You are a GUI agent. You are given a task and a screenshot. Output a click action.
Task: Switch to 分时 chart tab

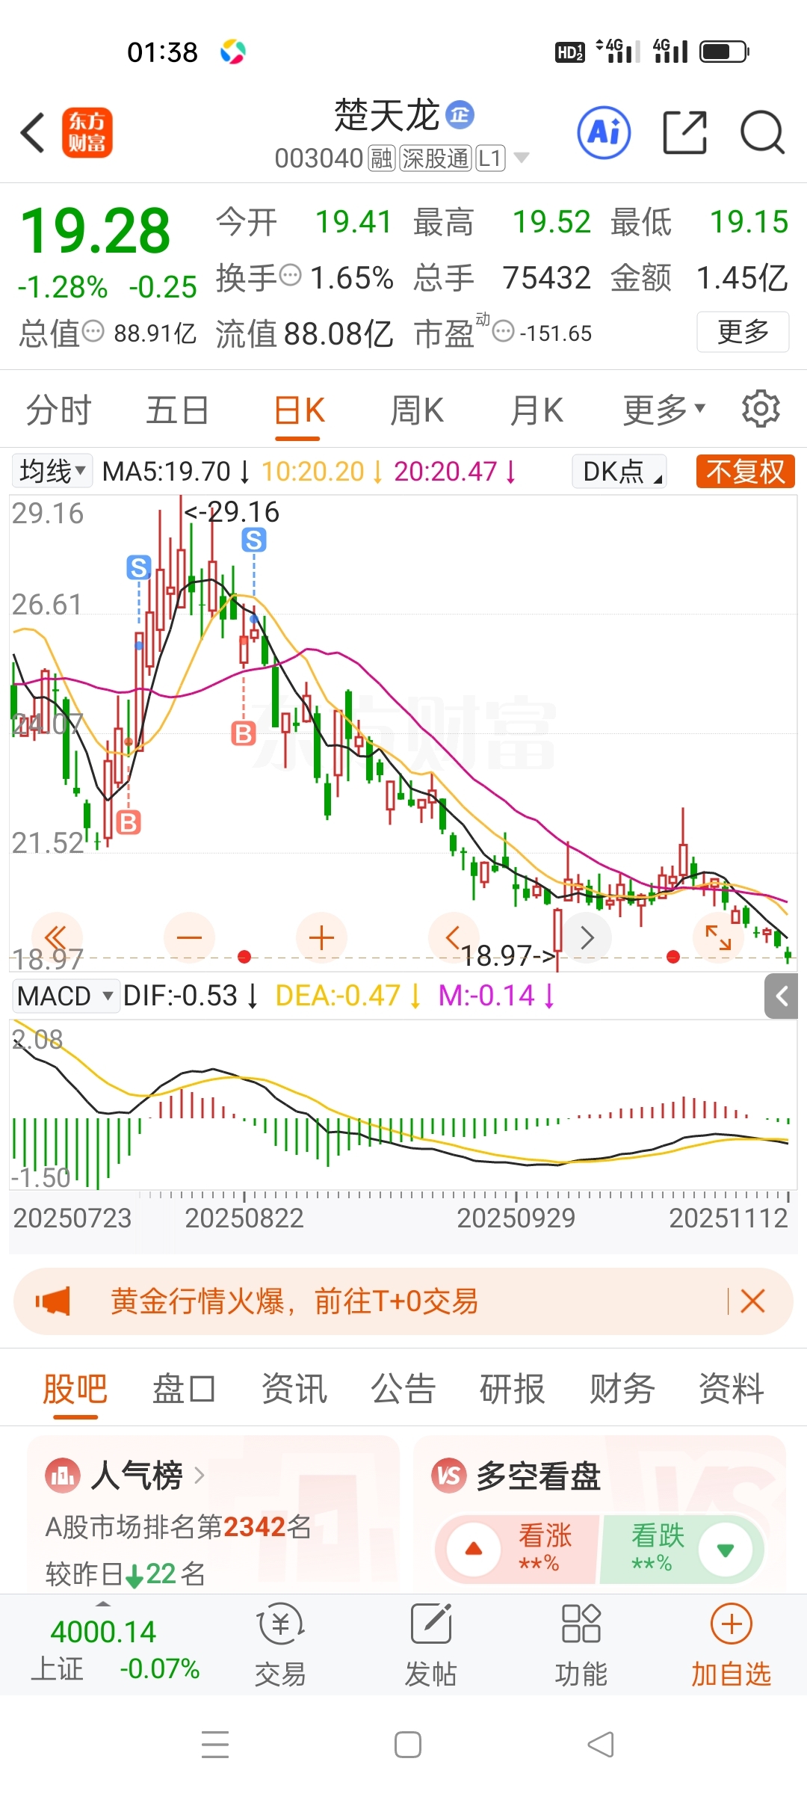click(x=58, y=410)
